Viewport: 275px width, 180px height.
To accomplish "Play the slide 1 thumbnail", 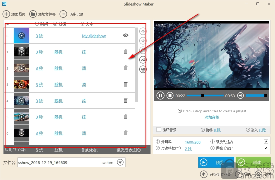I will point(21,52).
